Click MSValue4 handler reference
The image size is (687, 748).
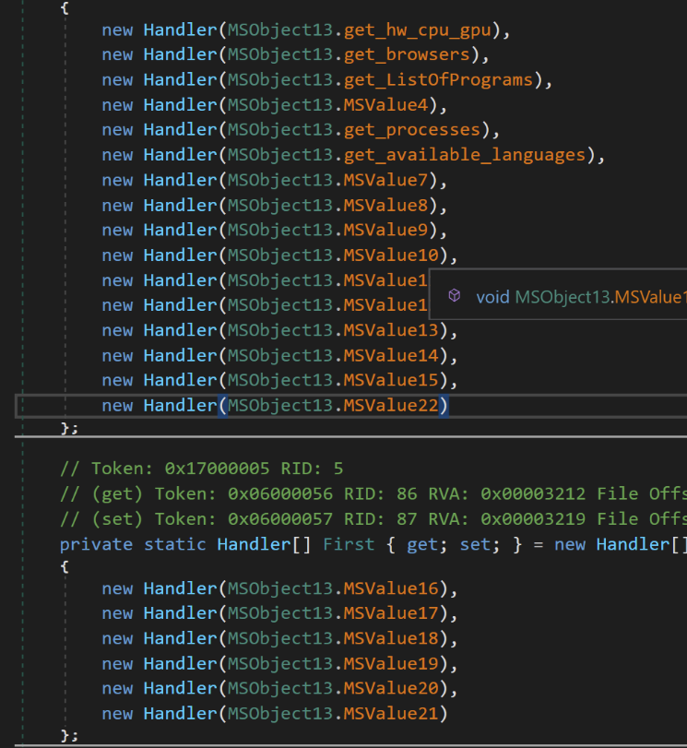[386, 105]
